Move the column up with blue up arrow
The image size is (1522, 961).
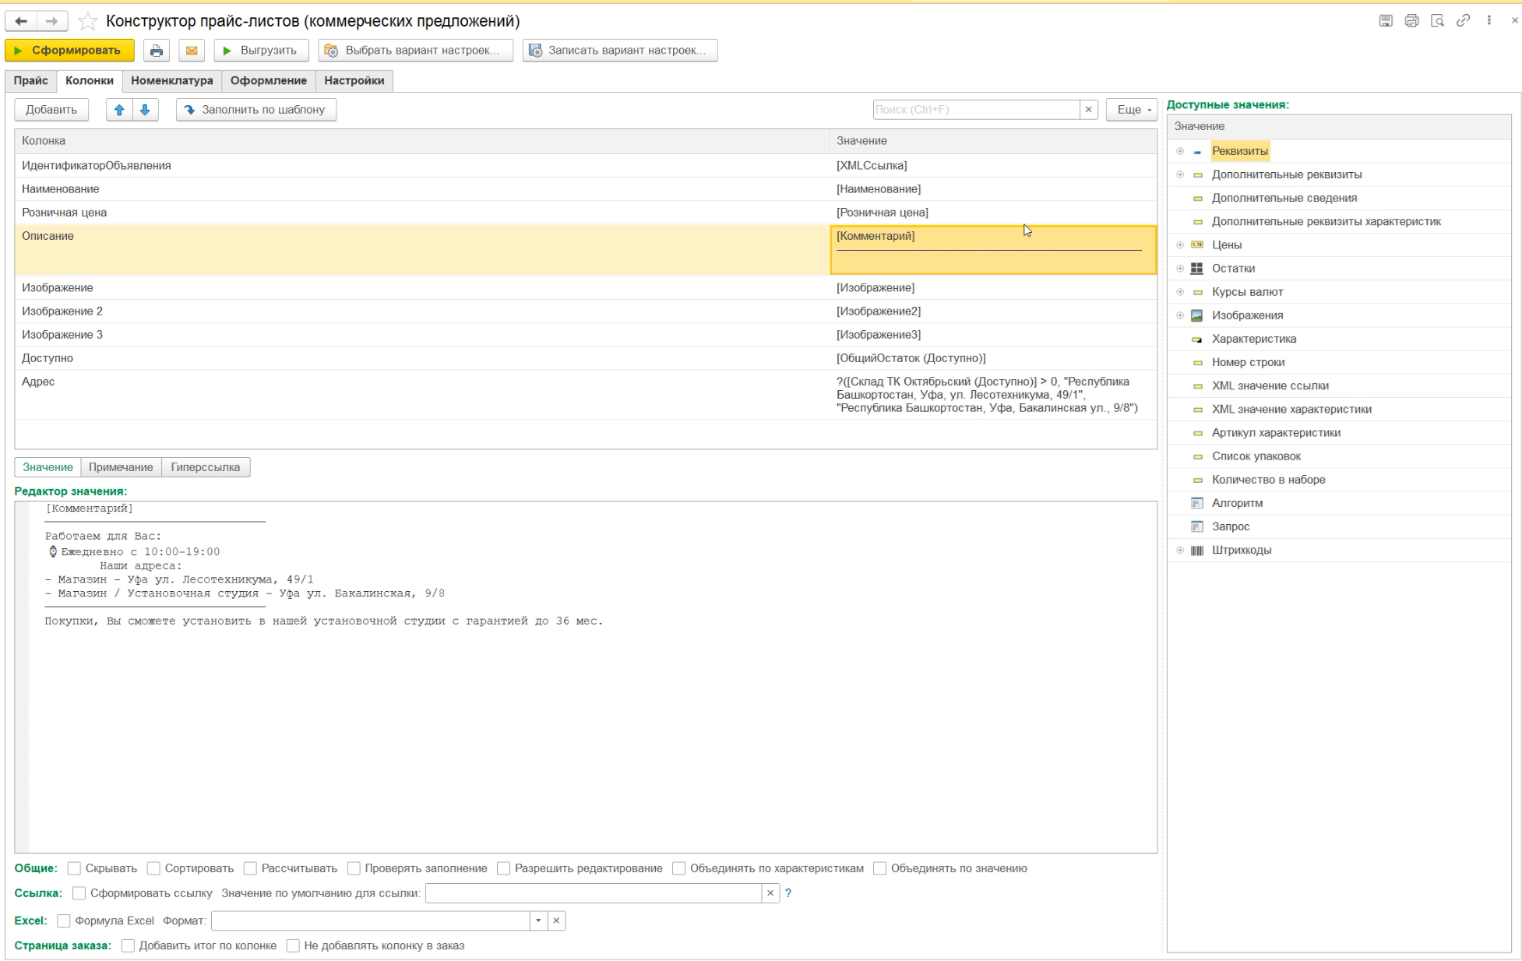119,110
